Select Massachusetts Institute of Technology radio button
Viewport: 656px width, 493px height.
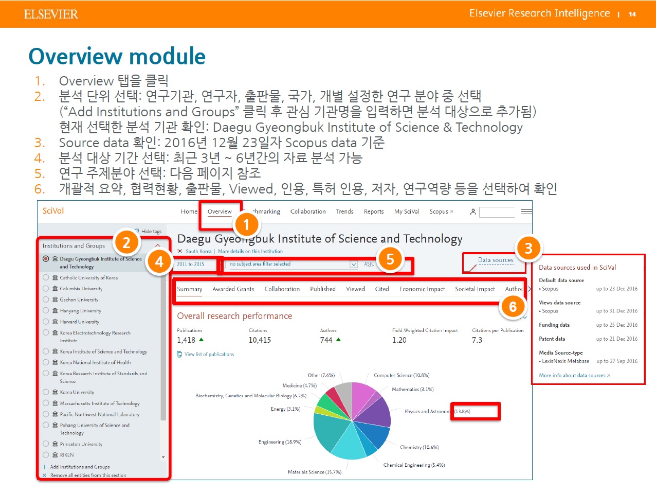click(46, 403)
